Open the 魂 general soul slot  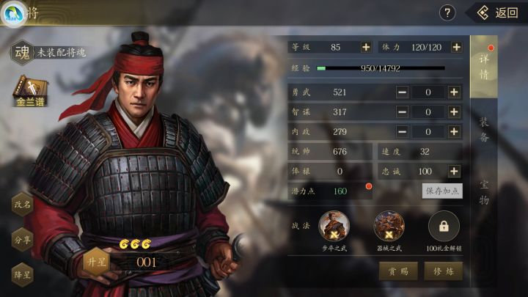pos(22,53)
